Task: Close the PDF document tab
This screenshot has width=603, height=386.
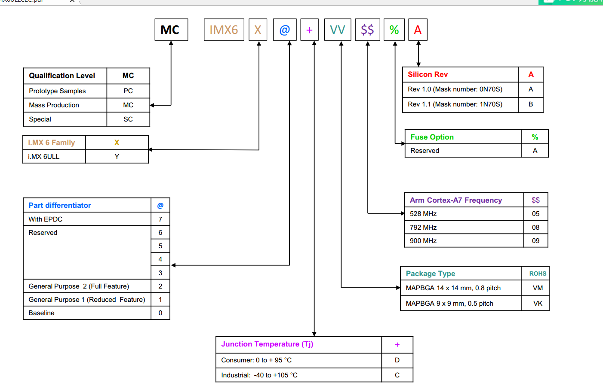Action: [72, 1]
